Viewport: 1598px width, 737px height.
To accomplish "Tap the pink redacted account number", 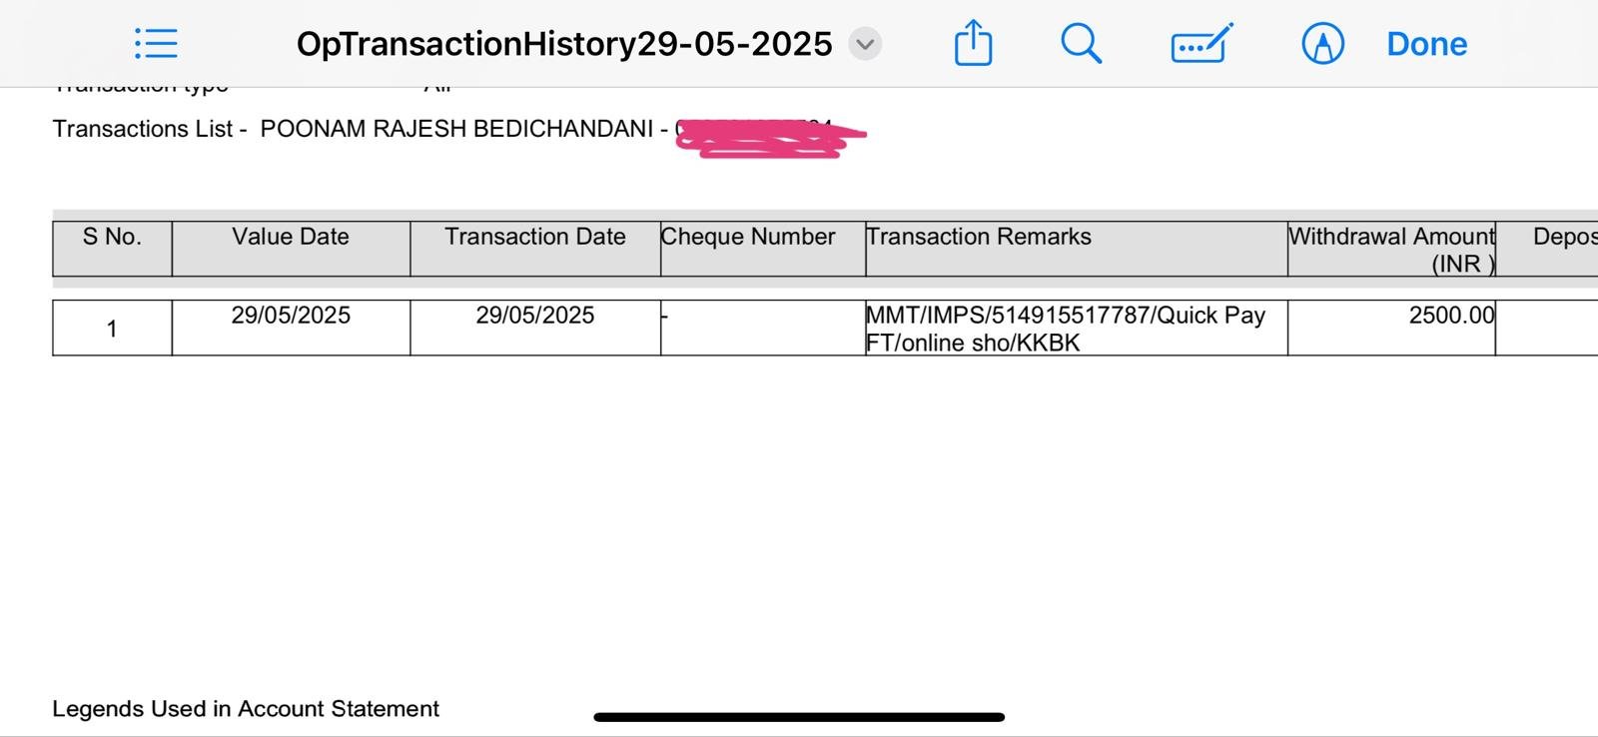I will click(x=769, y=139).
